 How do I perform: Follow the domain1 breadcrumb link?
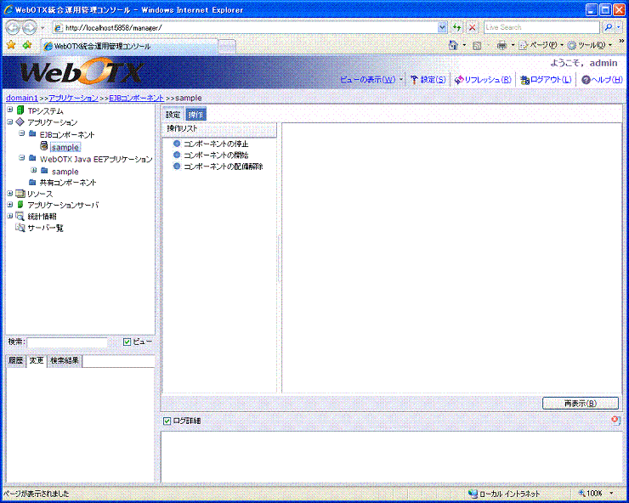click(x=21, y=99)
